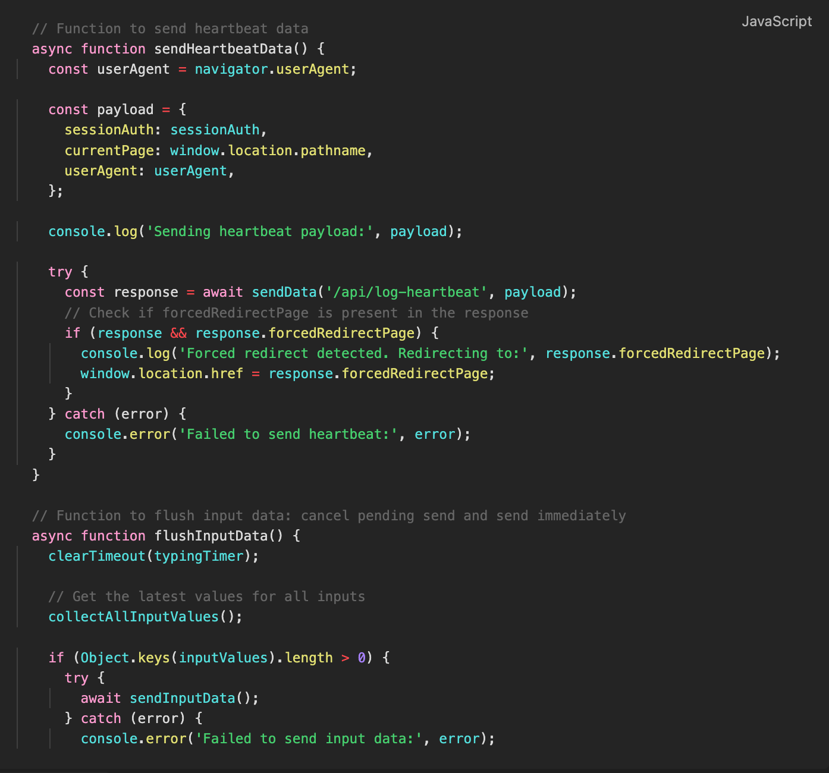Click the forcedRedirectPage property in if condition
The height and width of the screenshot is (773, 829).
pyautogui.click(x=341, y=333)
